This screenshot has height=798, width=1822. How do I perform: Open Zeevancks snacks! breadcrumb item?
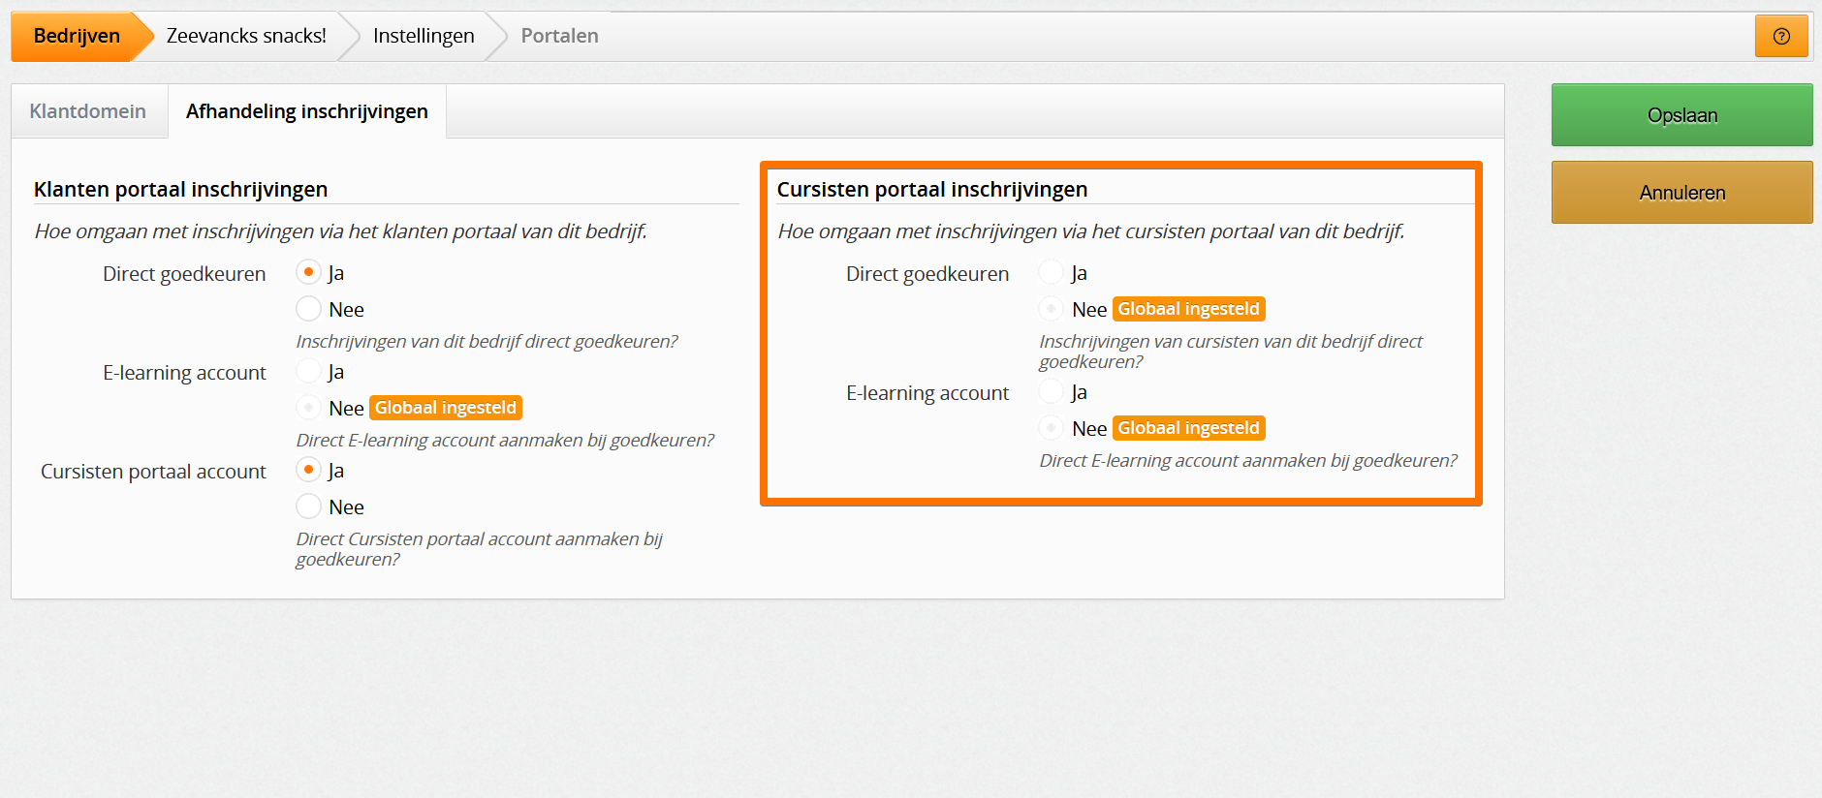click(246, 36)
